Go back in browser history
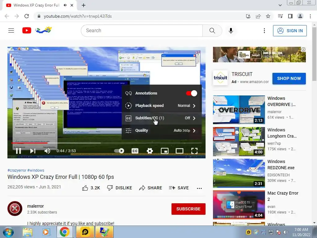Screen dimensions: 317x238 pyautogui.click(x=7, y=16)
